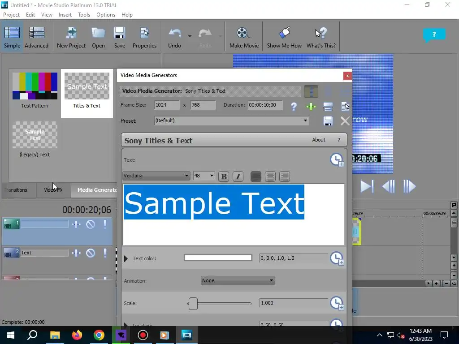Screen dimensions: 459x344
Task: Center-align the text
Action: click(x=270, y=176)
